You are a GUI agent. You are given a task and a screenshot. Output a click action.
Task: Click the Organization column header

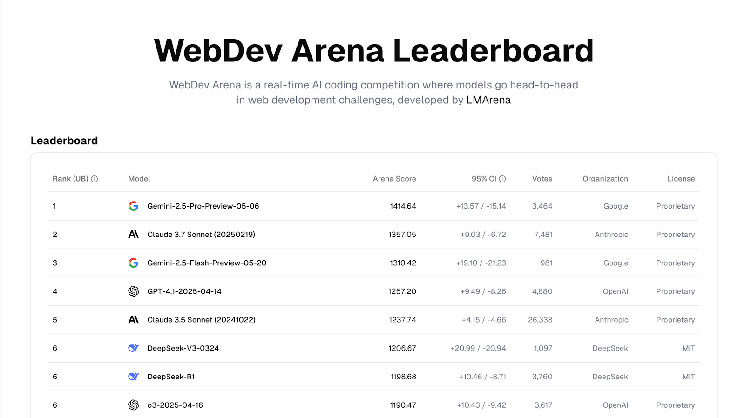[605, 179]
